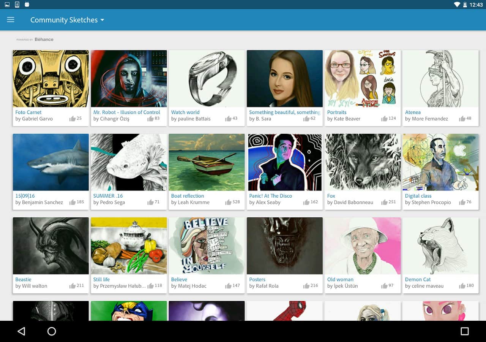Screen dimensions: 486x342
Task: Expand the Community Sketches dropdown
Action: [67, 20]
